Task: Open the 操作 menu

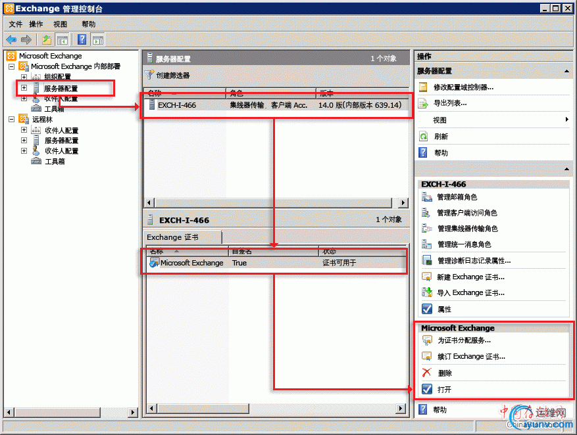Action: click(x=36, y=24)
